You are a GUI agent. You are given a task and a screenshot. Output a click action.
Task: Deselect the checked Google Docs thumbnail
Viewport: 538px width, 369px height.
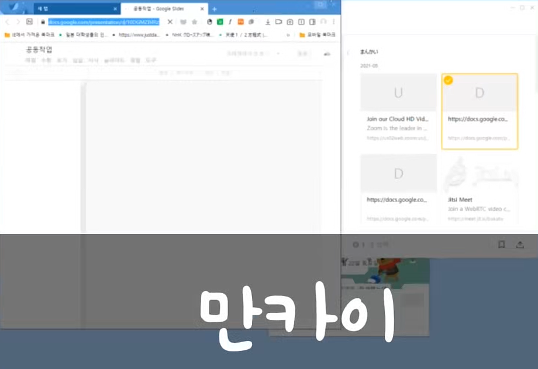point(480,111)
